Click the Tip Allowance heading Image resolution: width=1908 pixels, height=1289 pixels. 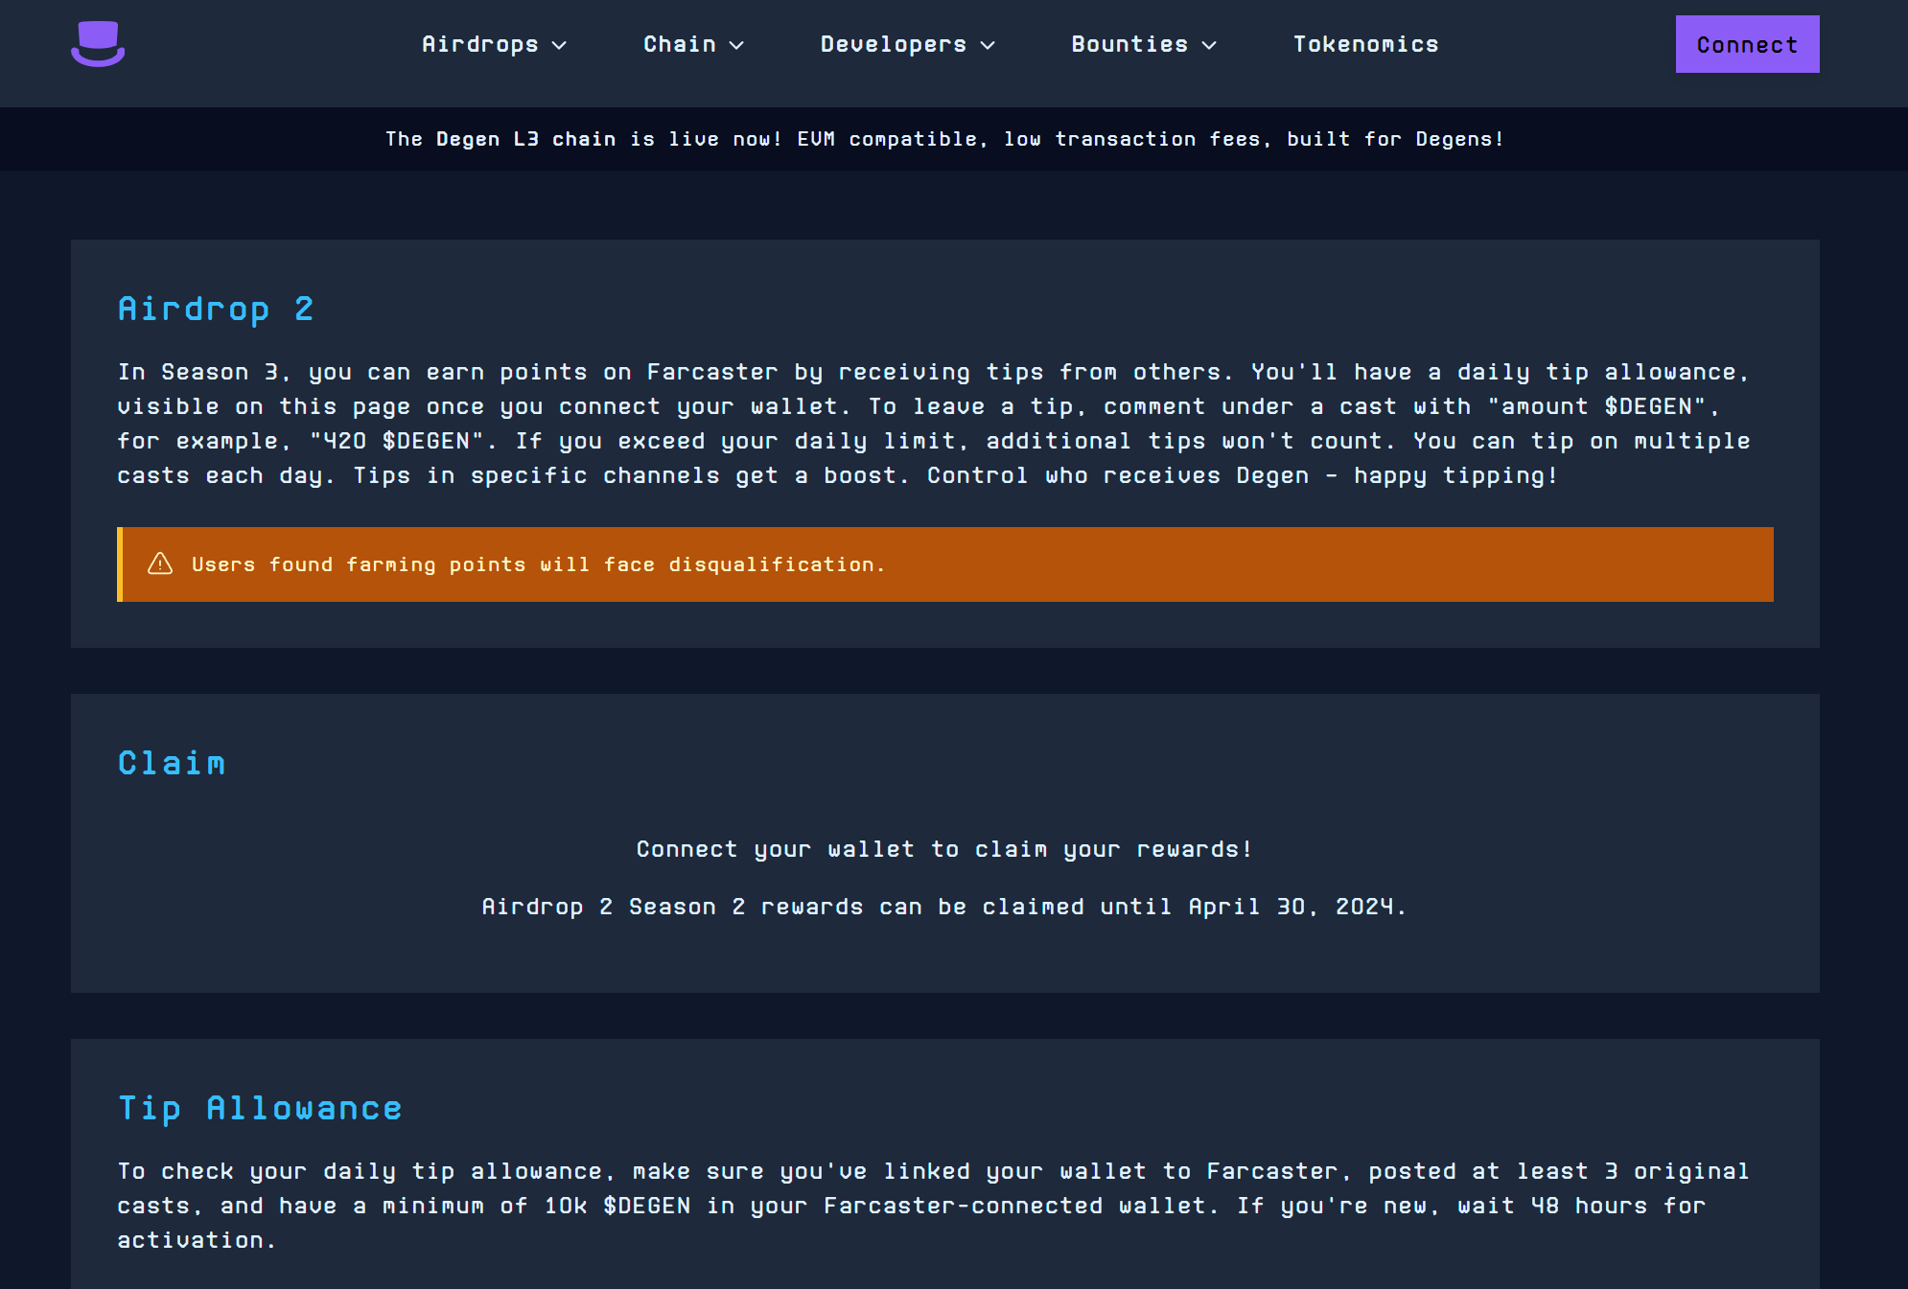(x=260, y=1108)
